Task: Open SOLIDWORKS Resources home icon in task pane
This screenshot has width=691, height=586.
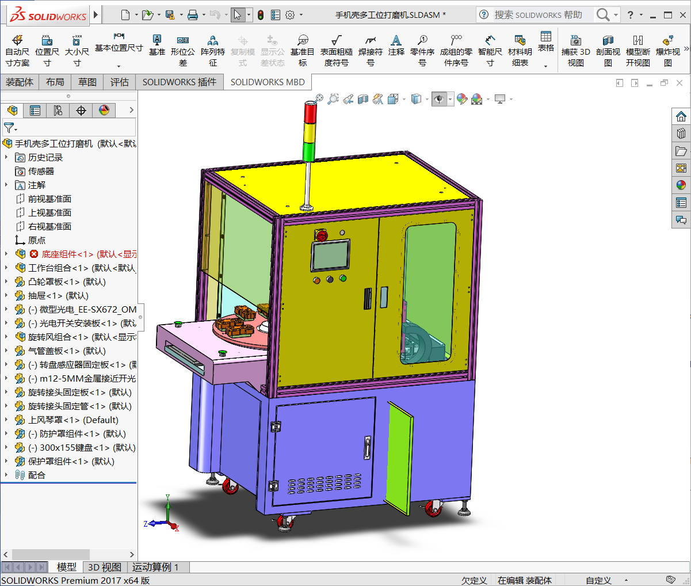Action: [681, 116]
